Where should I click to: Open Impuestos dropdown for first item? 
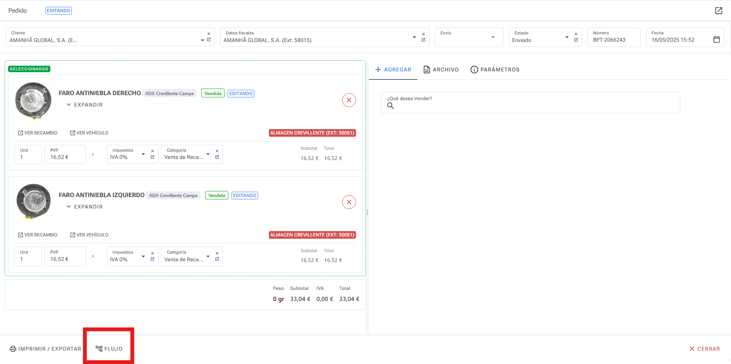coord(143,154)
